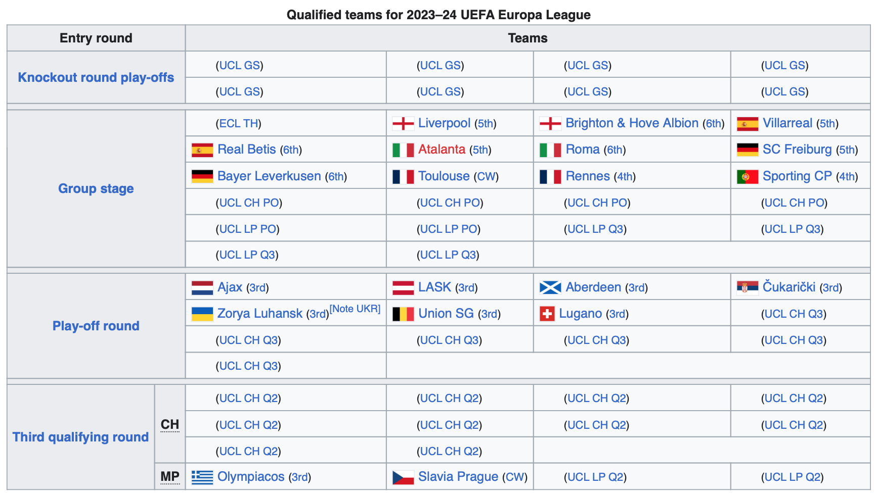Click the England flag beside Liverpool

coord(403,123)
